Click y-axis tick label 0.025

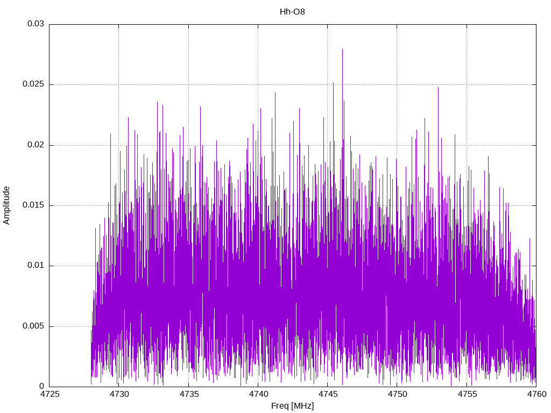point(33,84)
